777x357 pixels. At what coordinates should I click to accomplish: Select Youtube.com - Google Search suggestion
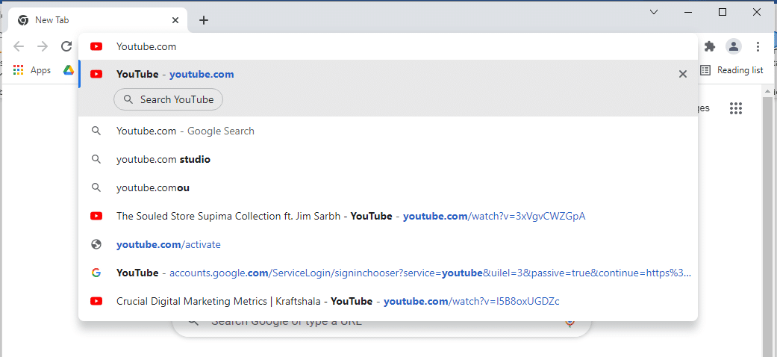pos(388,131)
